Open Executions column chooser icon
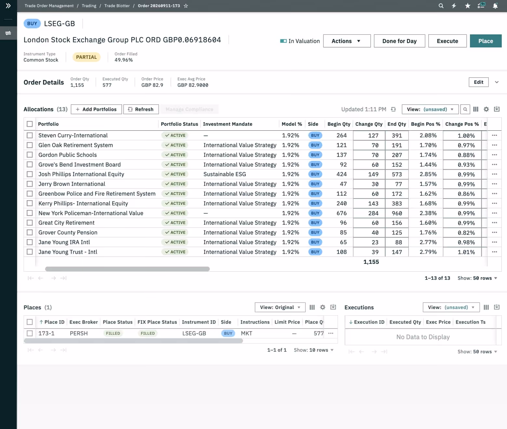 (x=486, y=307)
